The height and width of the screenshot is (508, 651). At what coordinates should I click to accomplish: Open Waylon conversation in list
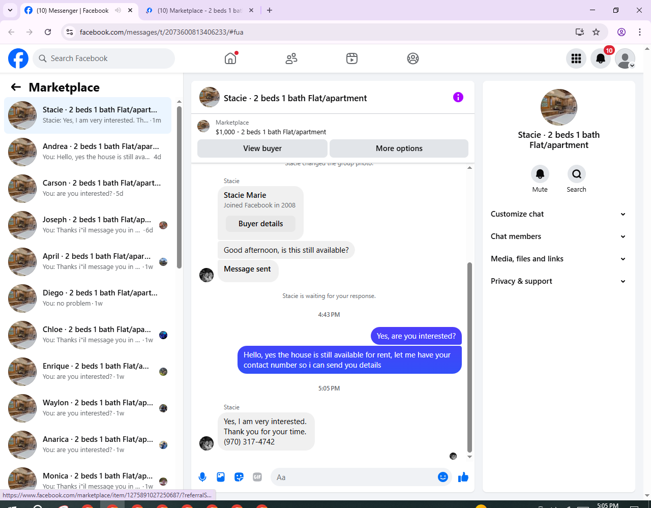click(87, 408)
